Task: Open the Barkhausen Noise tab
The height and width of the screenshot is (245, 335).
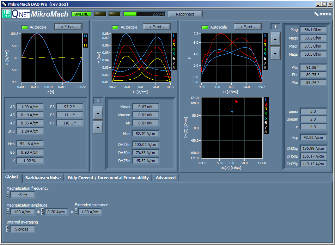Action: click(43, 178)
